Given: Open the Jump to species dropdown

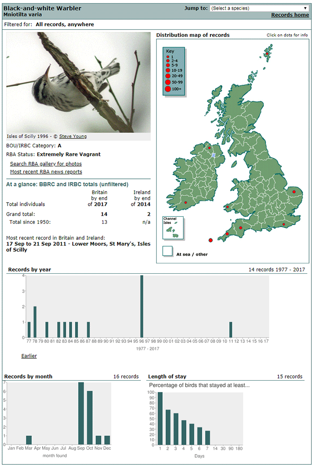Looking at the screenshot, I should coord(259,8).
